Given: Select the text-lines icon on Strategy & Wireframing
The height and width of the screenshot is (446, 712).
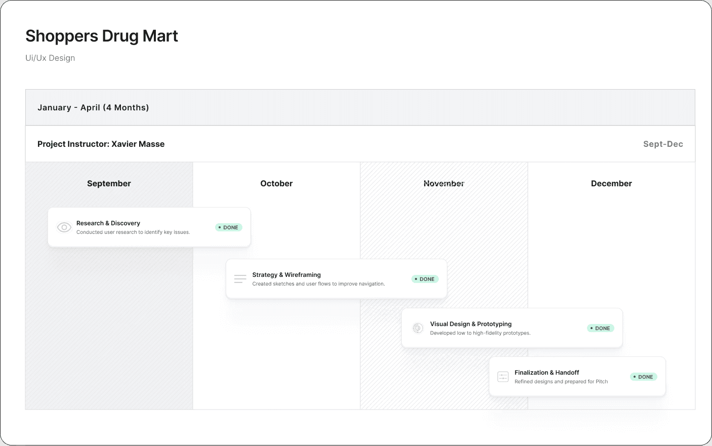Looking at the screenshot, I should pos(239,278).
